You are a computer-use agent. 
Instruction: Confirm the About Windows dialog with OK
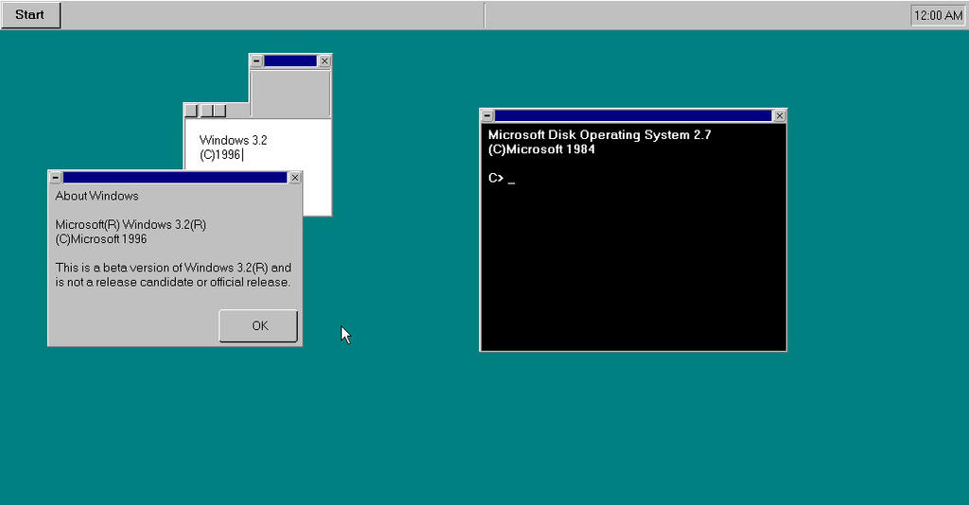point(259,325)
